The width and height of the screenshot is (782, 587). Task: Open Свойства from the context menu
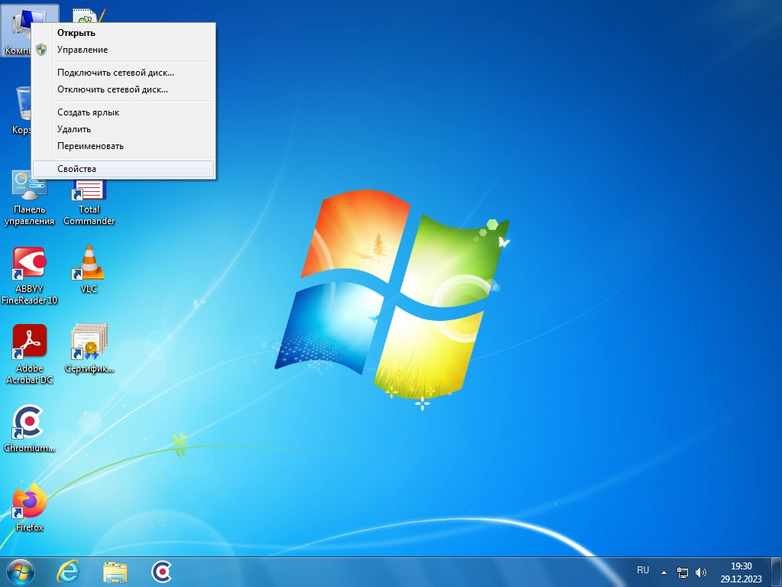(76, 169)
